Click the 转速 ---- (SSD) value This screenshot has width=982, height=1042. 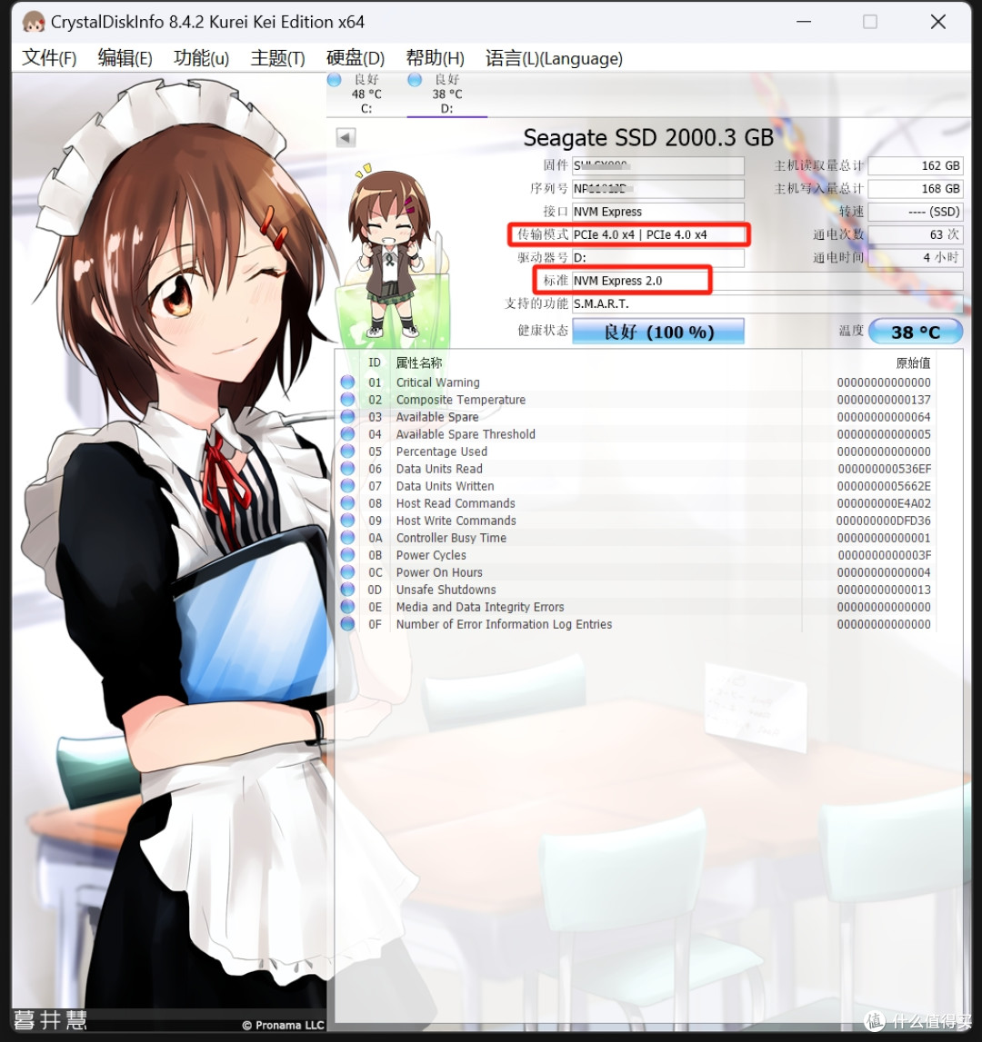(x=916, y=212)
